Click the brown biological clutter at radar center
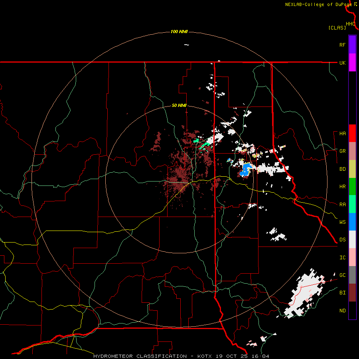359x359 pixels. (x=180, y=178)
